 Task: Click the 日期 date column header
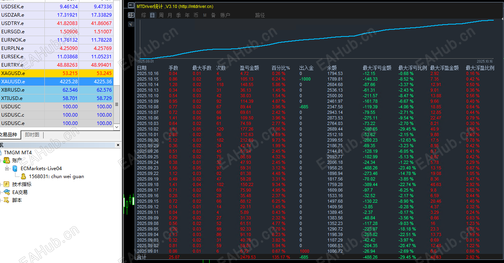click(x=141, y=68)
